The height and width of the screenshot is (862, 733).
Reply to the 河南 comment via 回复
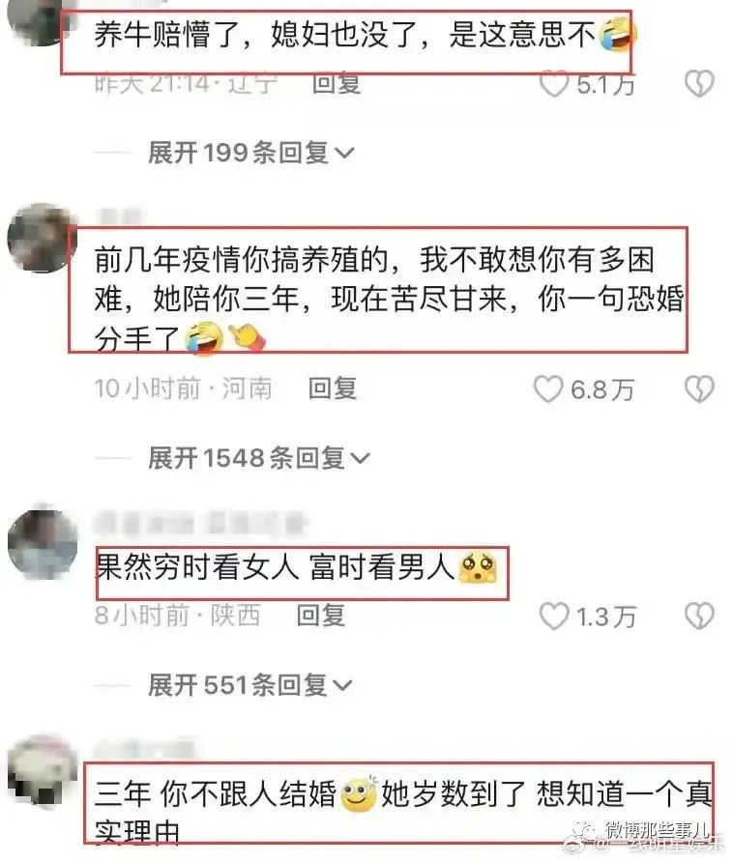click(333, 388)
